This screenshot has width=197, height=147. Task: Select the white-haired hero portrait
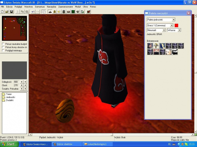point(168,52)
